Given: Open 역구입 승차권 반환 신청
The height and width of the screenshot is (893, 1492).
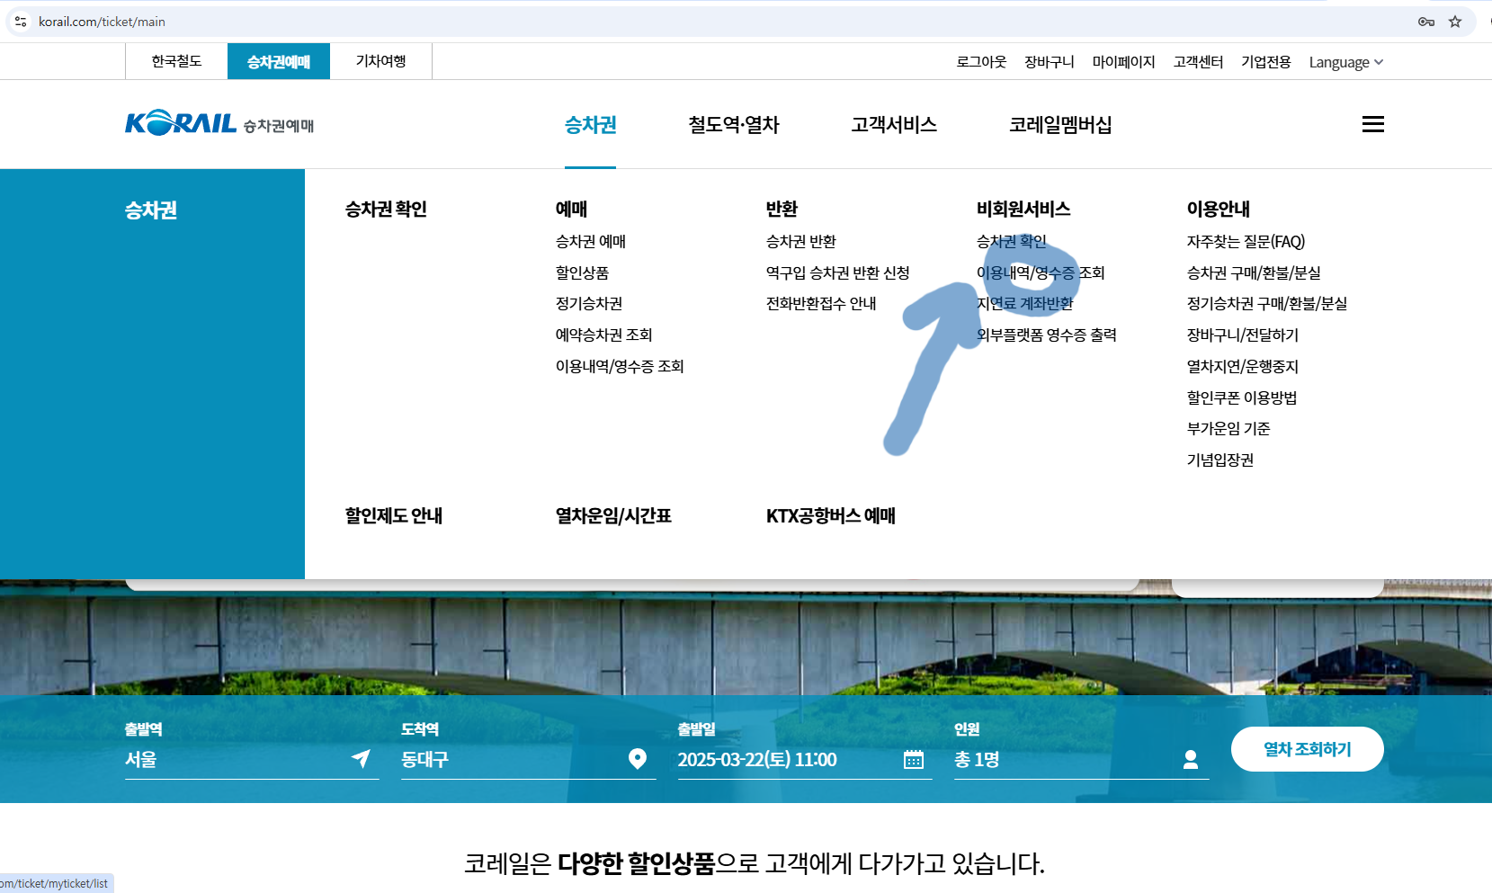Looking at the screenshot, I should click(x=838, y=272).
